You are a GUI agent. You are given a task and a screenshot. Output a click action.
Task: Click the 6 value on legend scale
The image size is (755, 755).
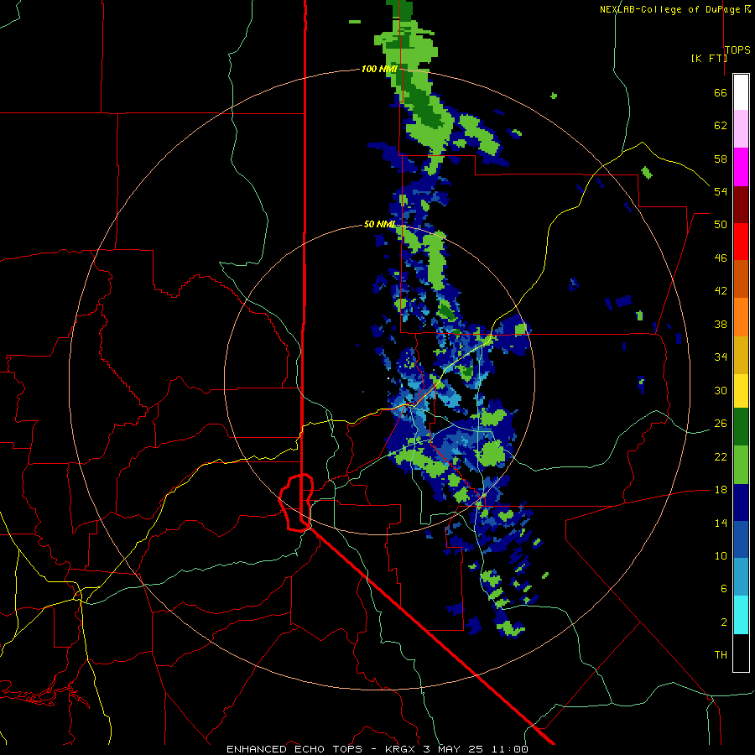click(724, 588)
